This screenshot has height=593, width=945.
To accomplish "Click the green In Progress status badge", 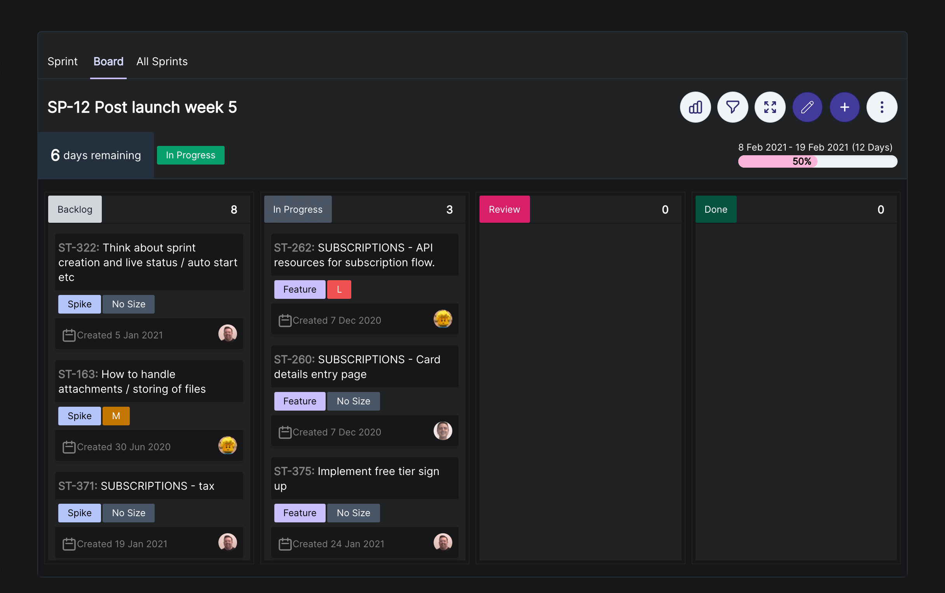I will pyautogui.click(x=190, y=155).
